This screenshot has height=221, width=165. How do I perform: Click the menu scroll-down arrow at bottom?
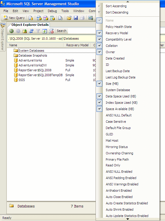coord(128,219)
